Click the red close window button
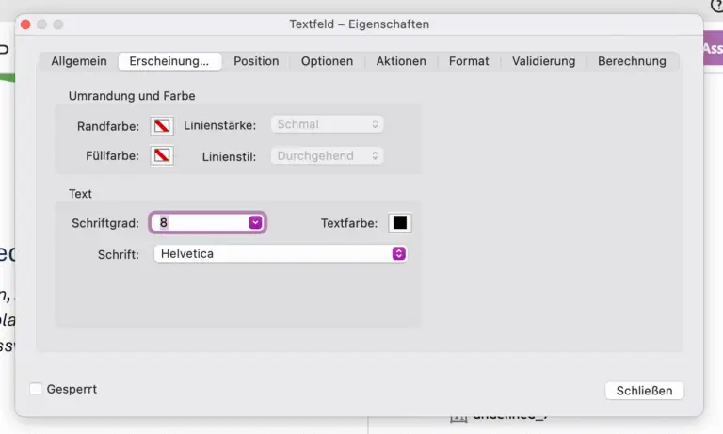Image resolution: width=723 pixels, height=434 pixels. pyautogui.click(x=25, y=24)
